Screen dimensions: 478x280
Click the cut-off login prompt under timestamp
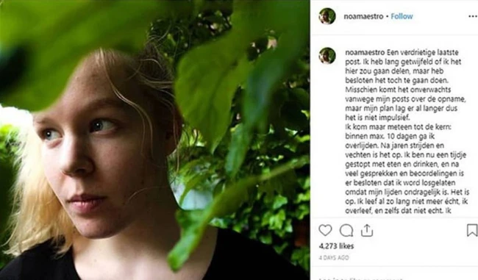360,279
